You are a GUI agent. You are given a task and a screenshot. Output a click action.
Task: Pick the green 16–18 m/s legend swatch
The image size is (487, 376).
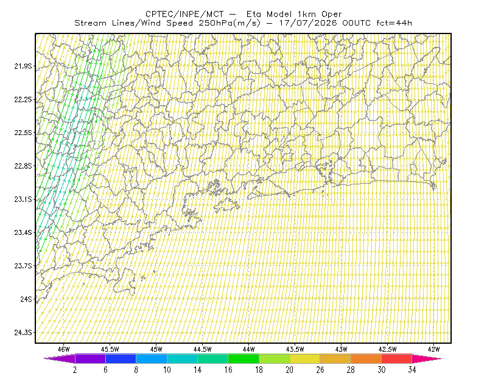pyautogui.click(x=243, y=358)
